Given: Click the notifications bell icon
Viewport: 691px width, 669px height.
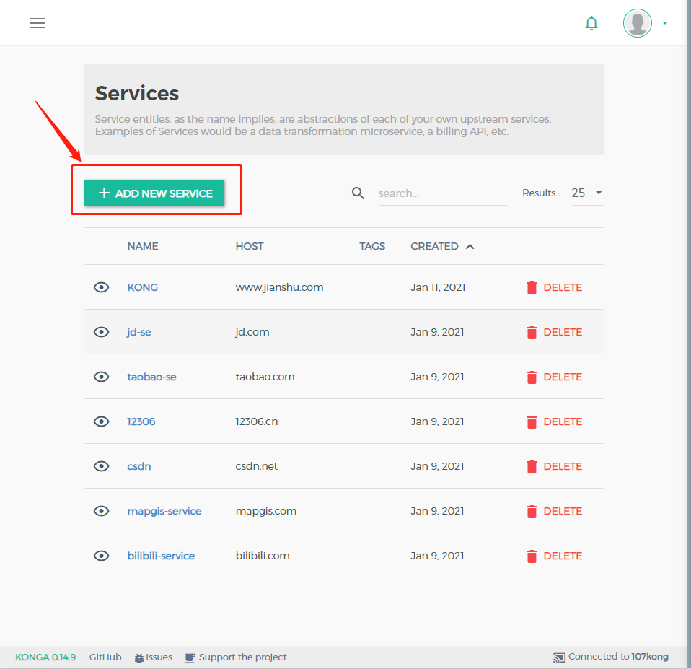Looking at the screenshot, I should tap(591, 22).
